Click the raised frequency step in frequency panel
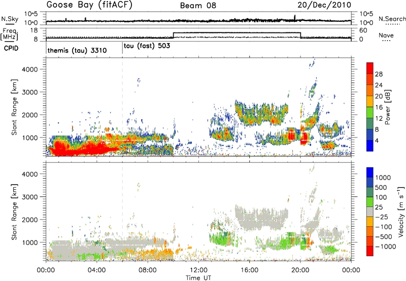 236,32
